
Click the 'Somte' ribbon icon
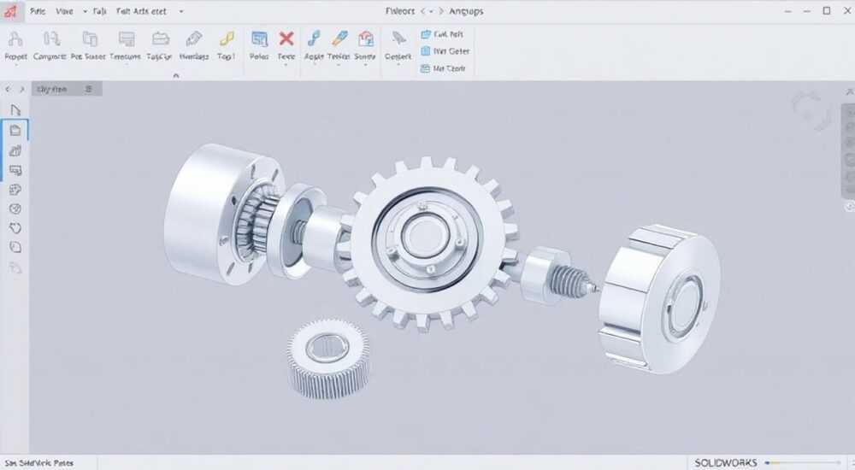[365, 38]
